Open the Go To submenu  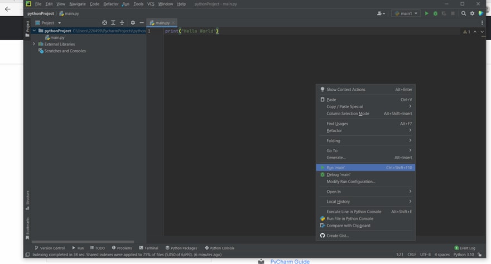pyautogui.click(x=365, y=150)
